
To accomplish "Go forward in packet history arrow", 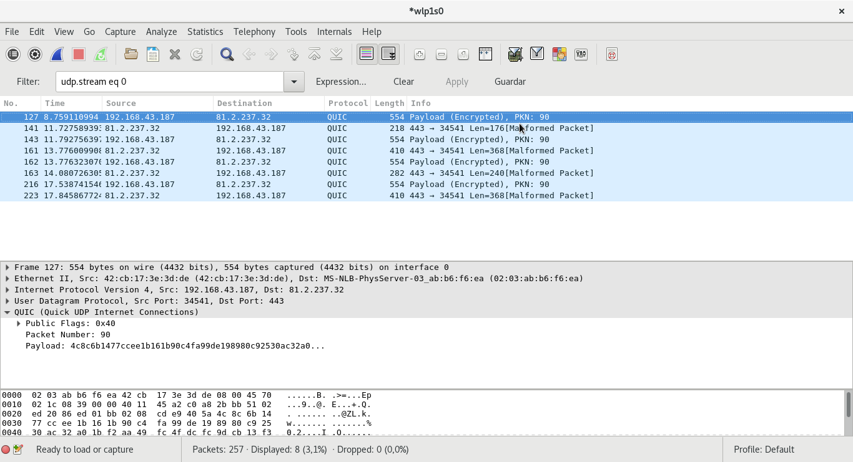I will click(x=271, y=54).
